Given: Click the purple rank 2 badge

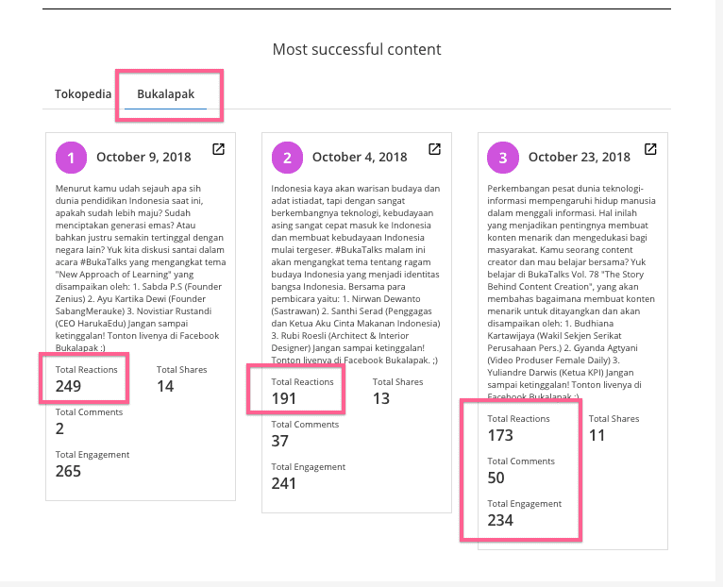Looking at the screenshot, I should (x=287, y=158).
